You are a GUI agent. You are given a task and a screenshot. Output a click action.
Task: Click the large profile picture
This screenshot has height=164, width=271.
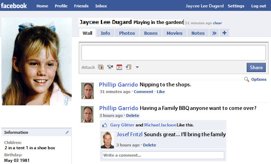click(37, 61)
